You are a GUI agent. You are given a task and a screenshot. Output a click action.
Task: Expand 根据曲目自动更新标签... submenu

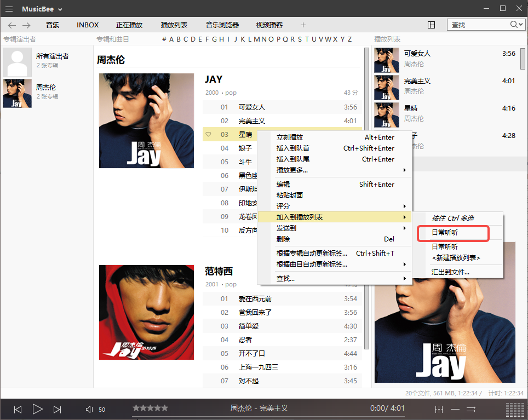click(335, 264)
